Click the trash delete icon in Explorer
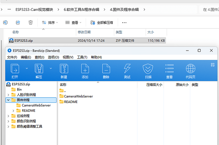 tap(30, 22)
